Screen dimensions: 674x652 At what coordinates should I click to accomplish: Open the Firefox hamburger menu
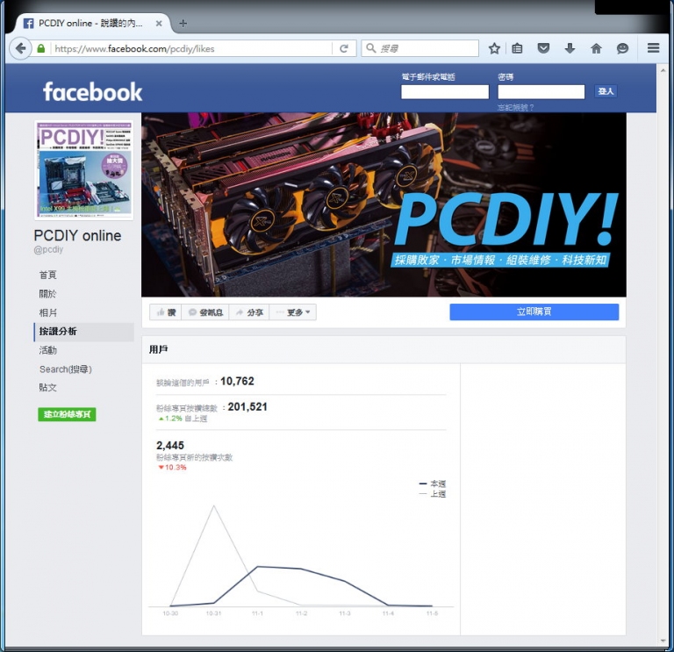pyautogui.click(x=653, y=48)
